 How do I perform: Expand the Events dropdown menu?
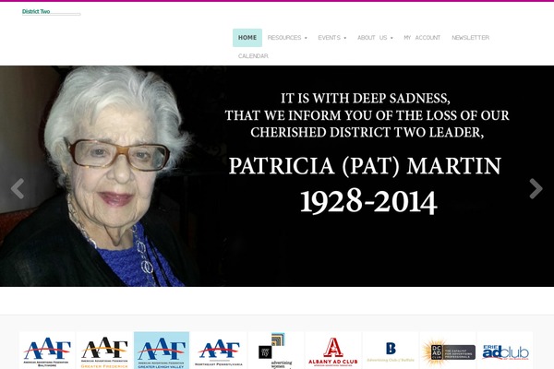[x=332, y=38]
